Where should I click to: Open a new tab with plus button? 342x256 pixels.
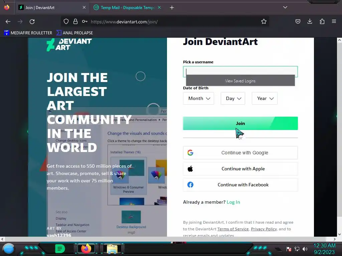click(172, 8)
